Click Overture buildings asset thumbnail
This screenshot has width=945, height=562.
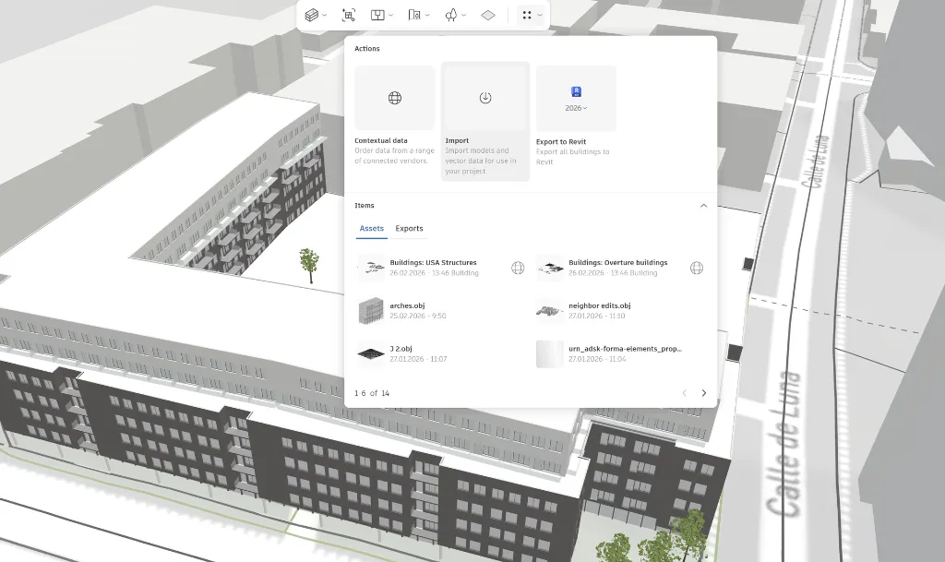tap(550, 268)
